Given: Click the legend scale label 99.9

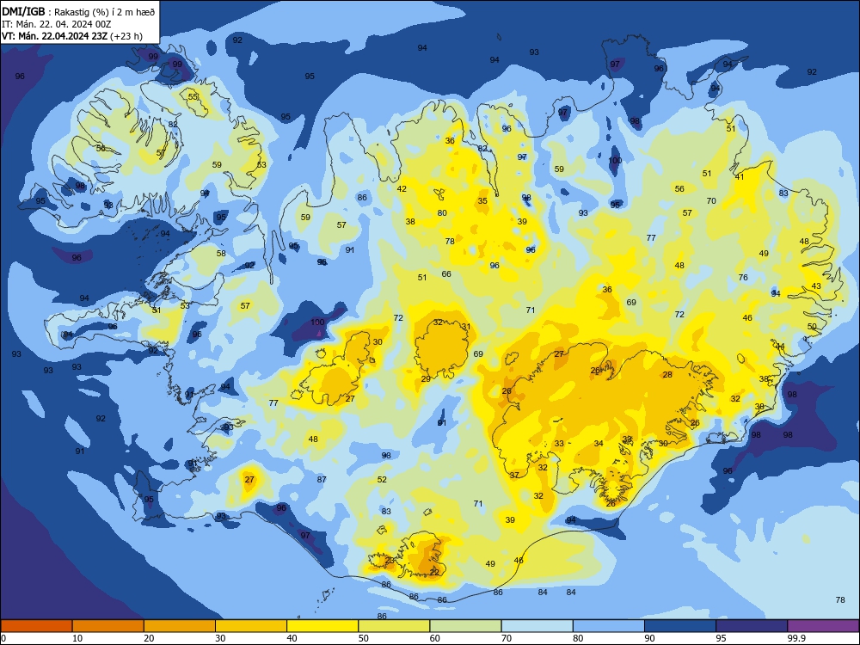Looking at the screenshot, I should (x=796, y=638).
